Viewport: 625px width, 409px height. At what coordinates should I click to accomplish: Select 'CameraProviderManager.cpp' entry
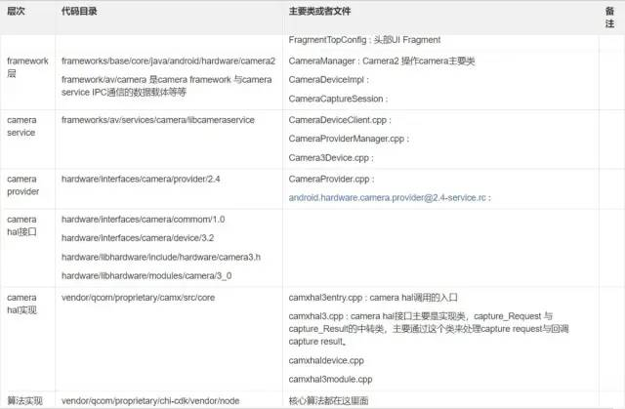tap(349, 139)
